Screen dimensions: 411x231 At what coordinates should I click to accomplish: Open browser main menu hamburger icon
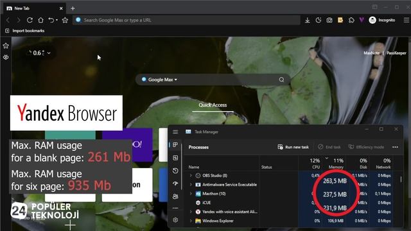pos(406,20)
